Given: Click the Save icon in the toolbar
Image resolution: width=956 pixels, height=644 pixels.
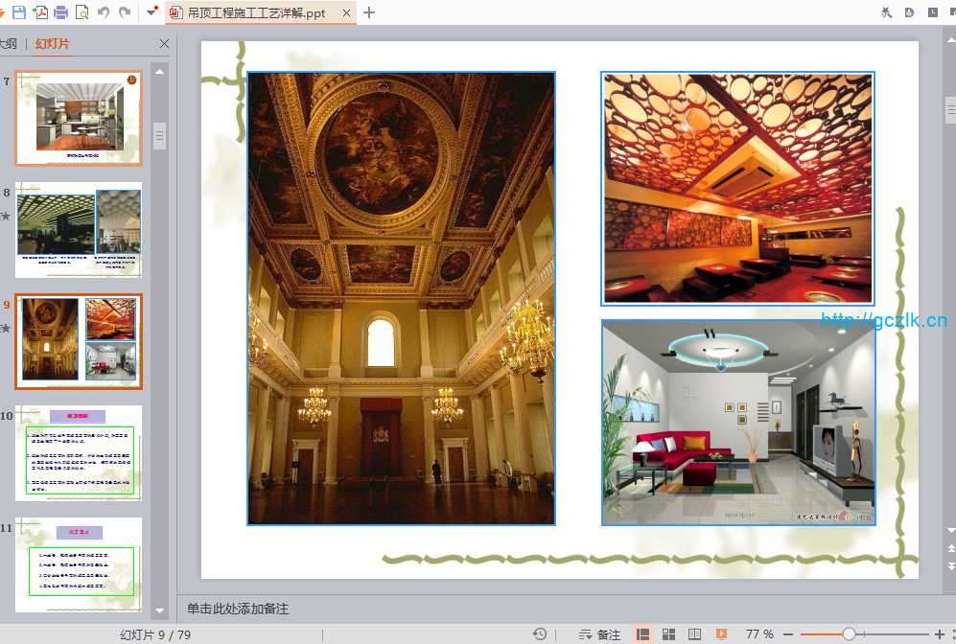Looking at the screenshot, I should (17, 12).
